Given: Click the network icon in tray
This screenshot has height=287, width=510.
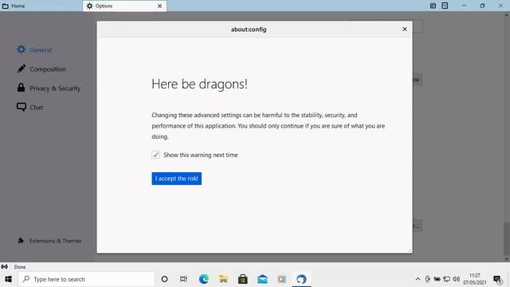Looking at the screenshot, I should coord(447,279).
